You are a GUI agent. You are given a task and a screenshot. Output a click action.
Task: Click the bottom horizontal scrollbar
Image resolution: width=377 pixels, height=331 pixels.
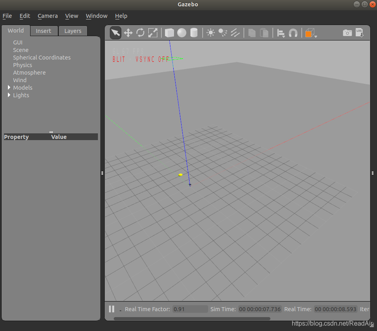click(192, 318)
